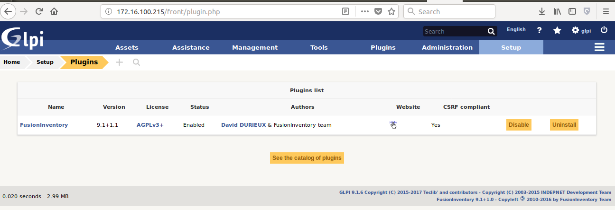
Task: Click the shield extension icon
Action: (x=587, y=11)
